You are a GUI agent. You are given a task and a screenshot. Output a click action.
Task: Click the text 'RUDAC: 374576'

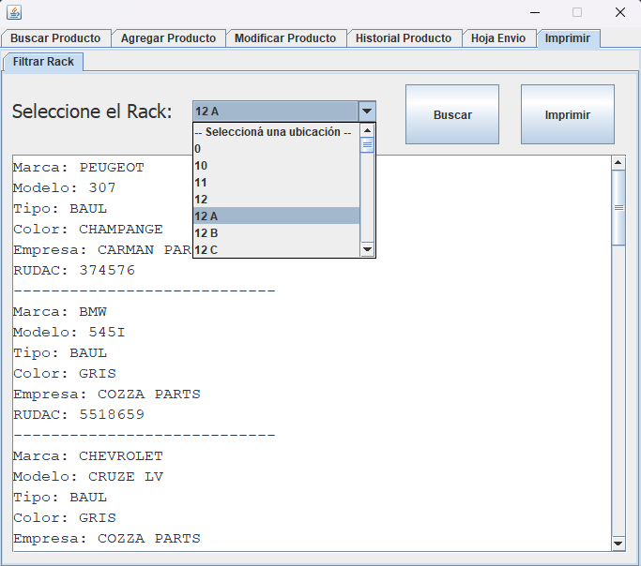pos(74,270)
